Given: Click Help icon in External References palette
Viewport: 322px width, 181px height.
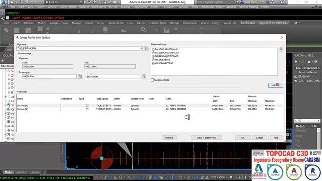Looking at the screenshot, I should point(316,62).
